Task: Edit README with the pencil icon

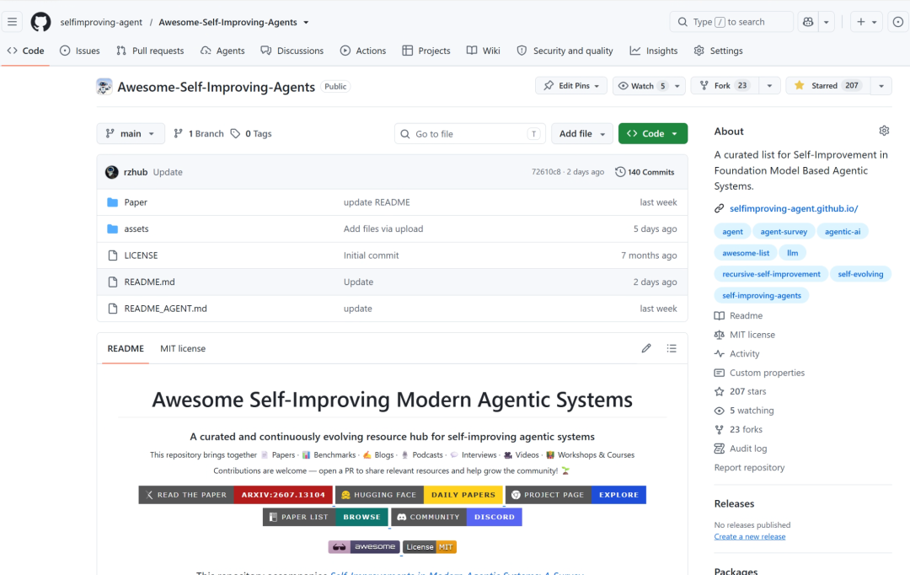Action: (646, 348)
